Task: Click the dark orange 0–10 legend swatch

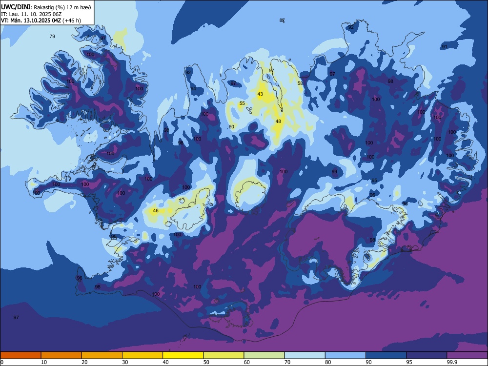Action: [20, 355]
